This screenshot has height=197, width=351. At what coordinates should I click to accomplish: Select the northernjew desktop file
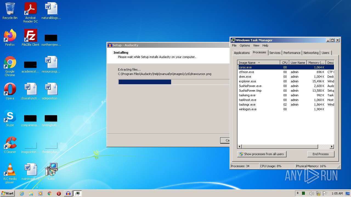51,40
